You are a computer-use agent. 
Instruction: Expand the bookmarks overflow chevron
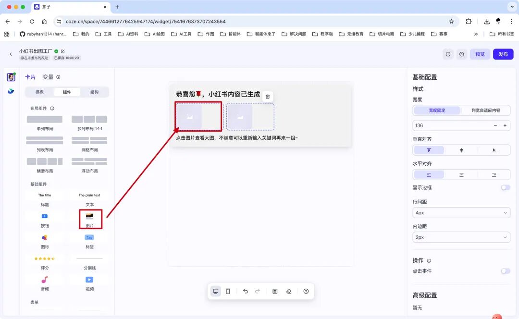[x=476, y=34]
